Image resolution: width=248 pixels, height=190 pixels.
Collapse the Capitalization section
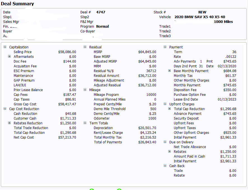coord(5,47)
